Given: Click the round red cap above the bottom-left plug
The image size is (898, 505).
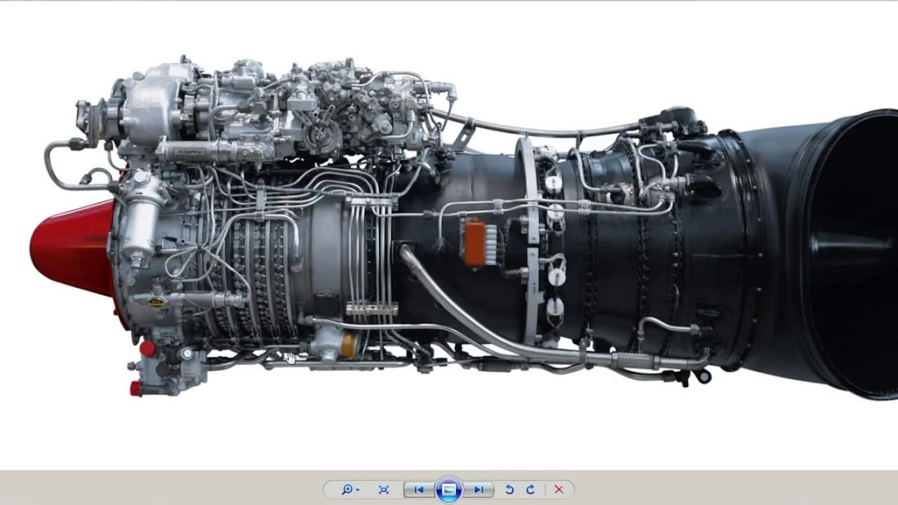Looking at the screenshot, I should point(147,349).
